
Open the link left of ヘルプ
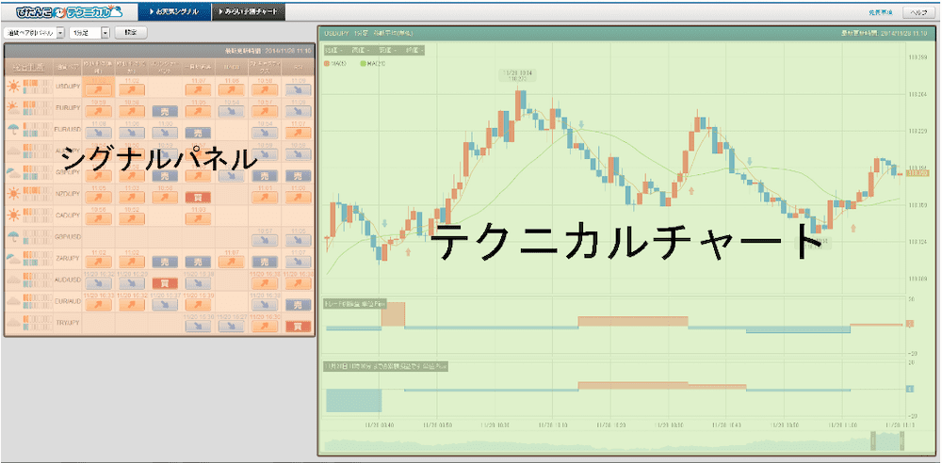tap(880, 12)
